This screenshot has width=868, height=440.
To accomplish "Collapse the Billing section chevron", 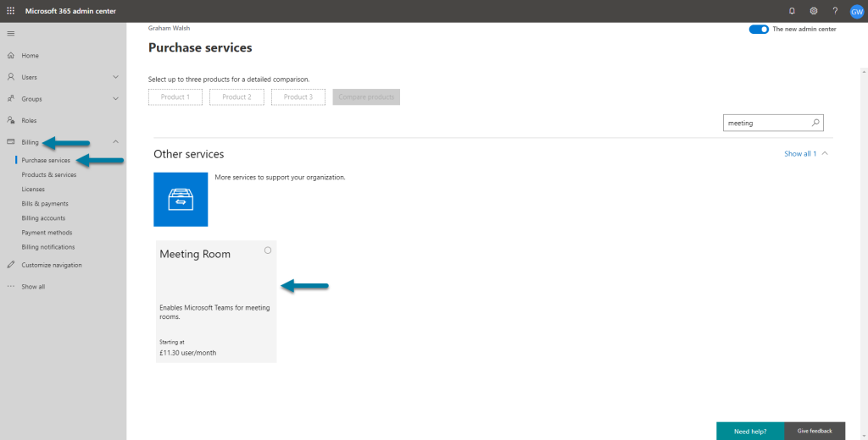I will click(x=115, y=142).
